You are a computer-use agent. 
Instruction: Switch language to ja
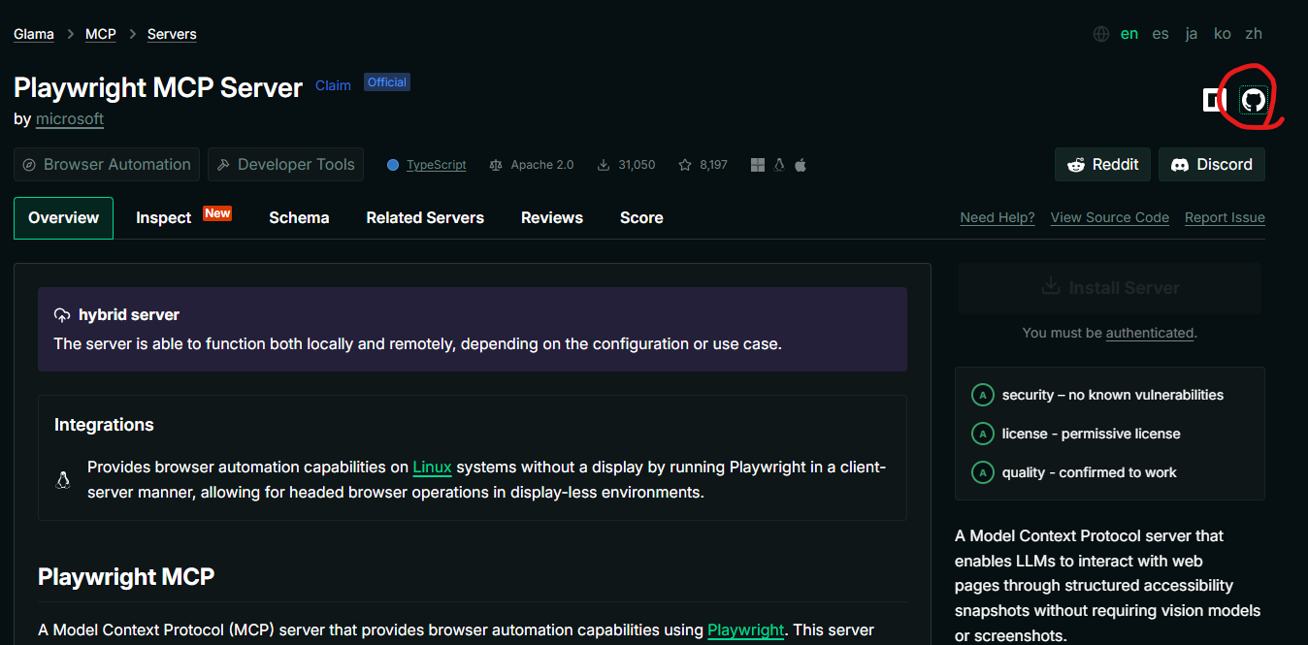pyautogui.click(x=1192, y=34)
